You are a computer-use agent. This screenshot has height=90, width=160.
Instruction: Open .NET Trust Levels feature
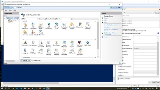pyautogui.click(x=56, y=26)
